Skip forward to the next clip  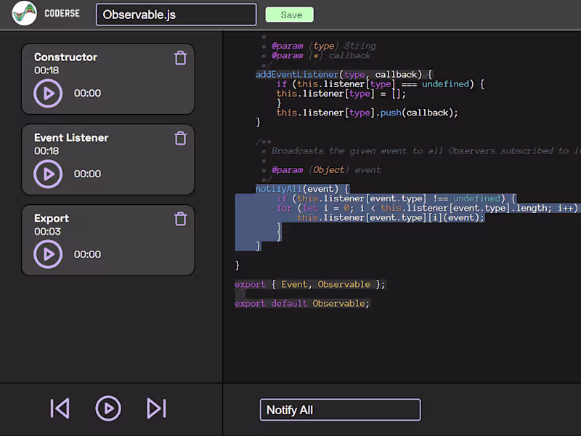tap(156, 408)
